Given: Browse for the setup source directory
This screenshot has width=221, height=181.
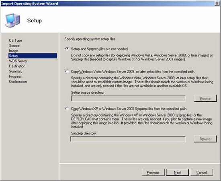Looking at the screenshot, I should pyautogui.click(x=205, y=99).
